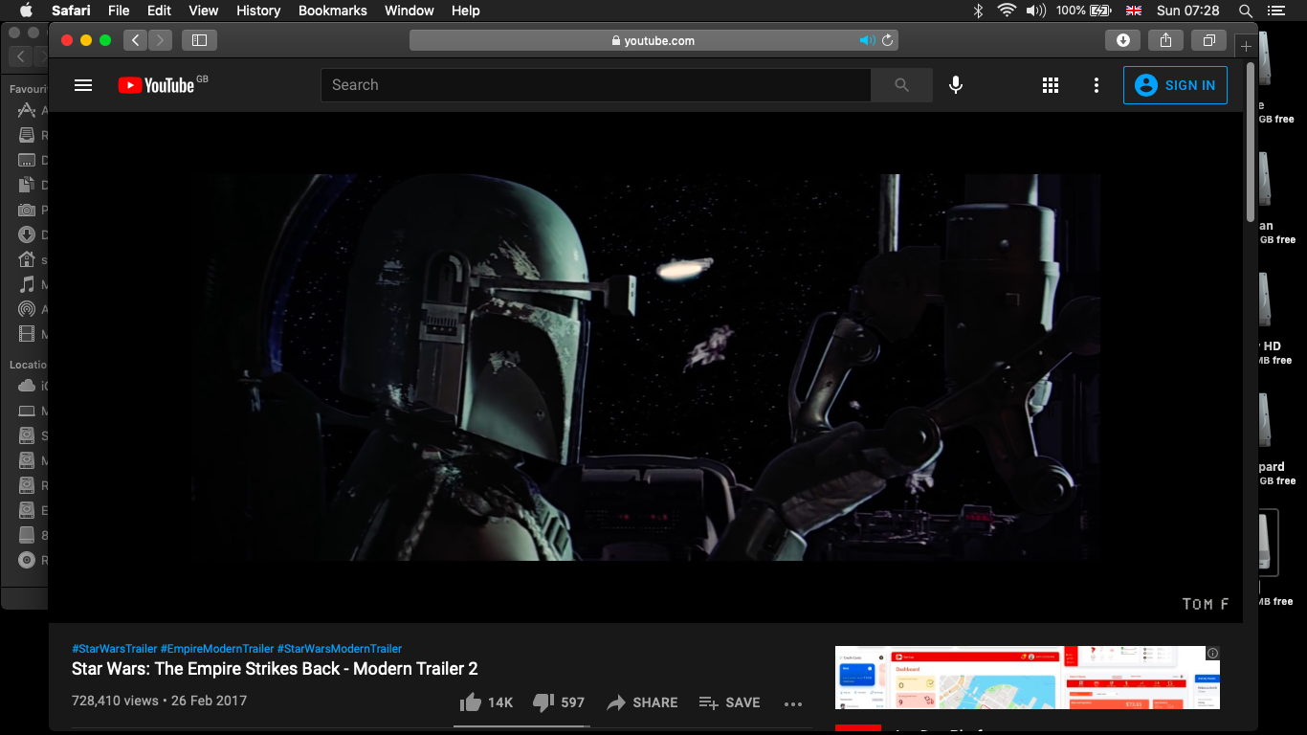Open the File menu

[x=119, y=11]
